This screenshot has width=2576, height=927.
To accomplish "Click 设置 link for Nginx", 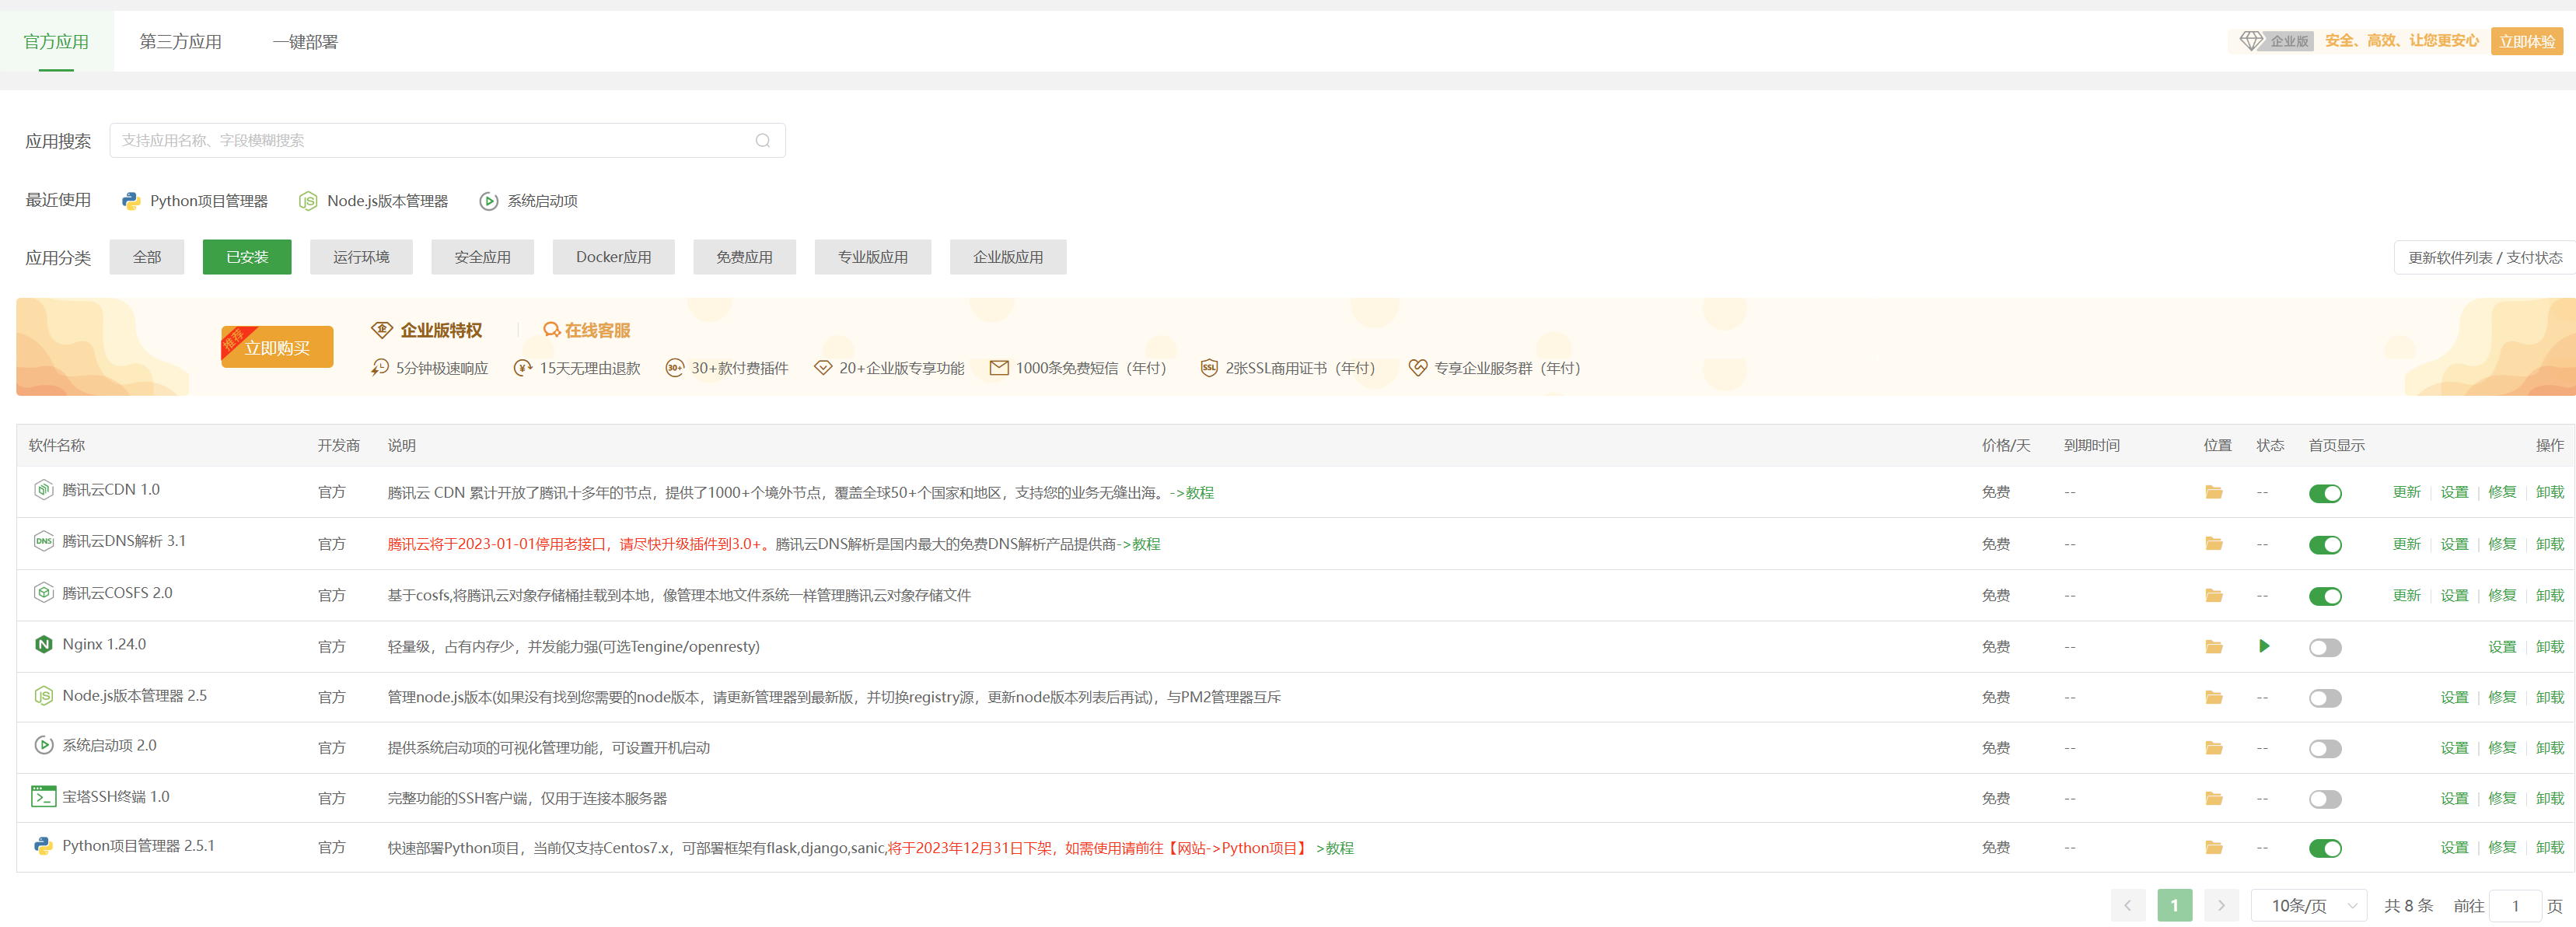I will point(2502,647).
